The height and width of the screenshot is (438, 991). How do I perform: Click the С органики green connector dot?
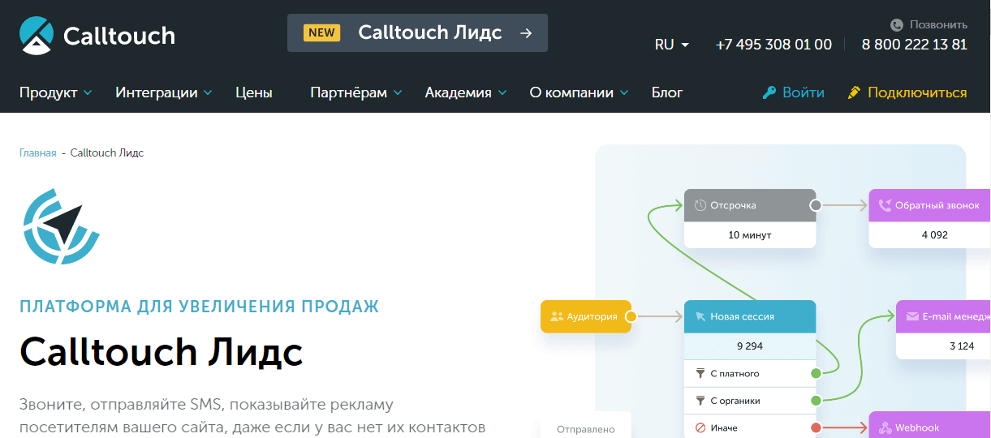pyautogui.click(x=816, y=401)
